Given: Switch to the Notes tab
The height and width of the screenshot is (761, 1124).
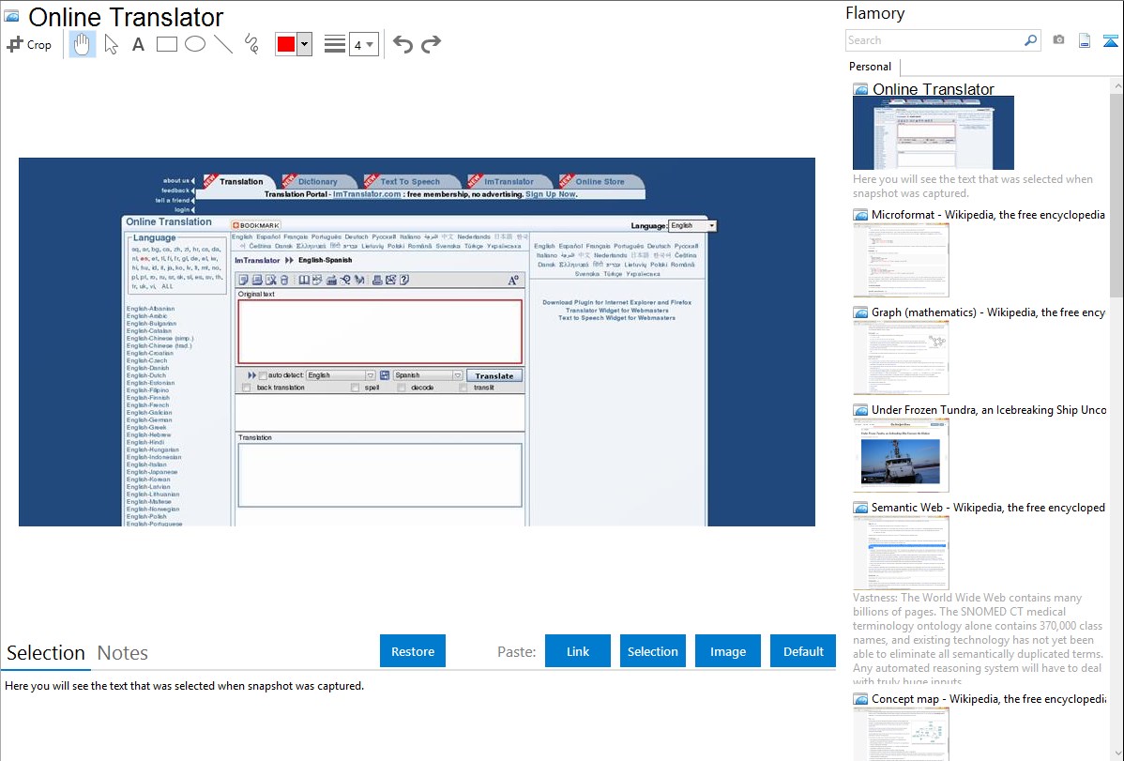Looking at the screenshot, I should (x=123, y=653).
